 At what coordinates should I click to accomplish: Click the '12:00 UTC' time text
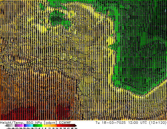(x=137, y=123)
